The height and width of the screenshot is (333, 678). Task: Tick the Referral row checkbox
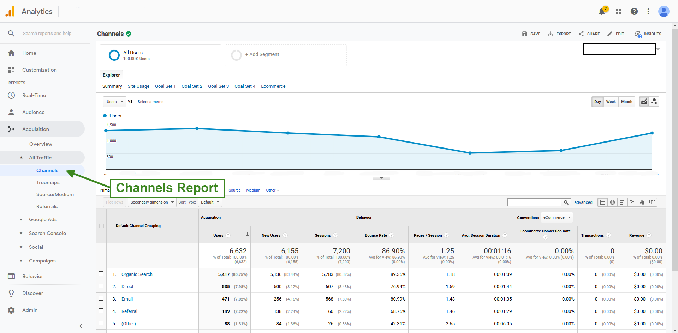pos(101,311)
